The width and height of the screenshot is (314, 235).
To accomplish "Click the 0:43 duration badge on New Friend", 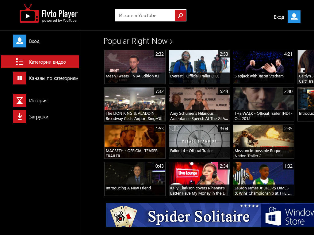I will pos(159,166).
